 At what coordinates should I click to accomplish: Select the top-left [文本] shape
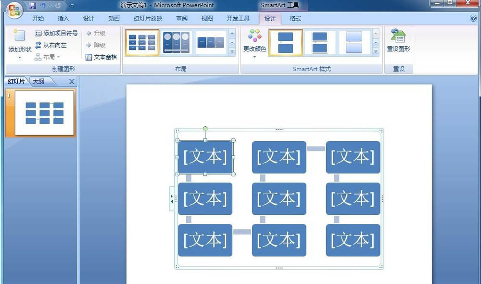(x=205, y=157)
